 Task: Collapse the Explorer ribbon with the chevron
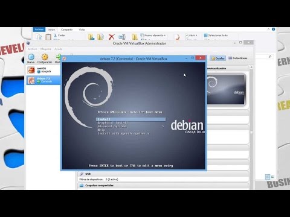(268, 30)
